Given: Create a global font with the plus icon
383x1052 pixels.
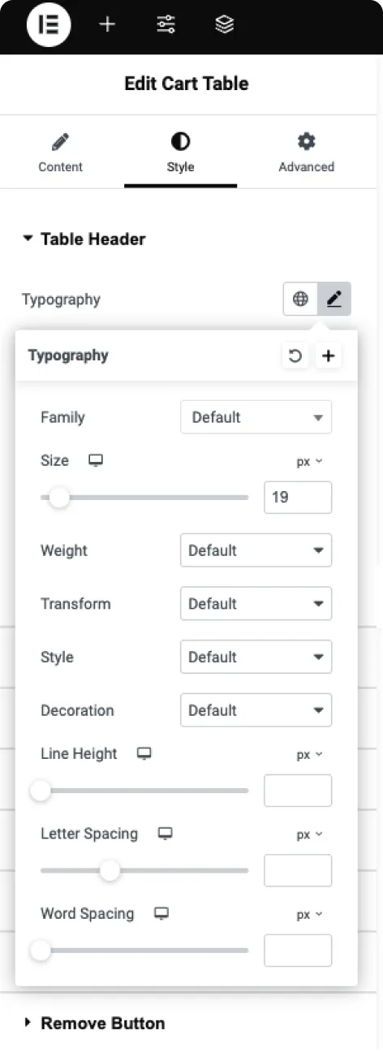Looking at the screenshot, I should click(x=328, y=356).
